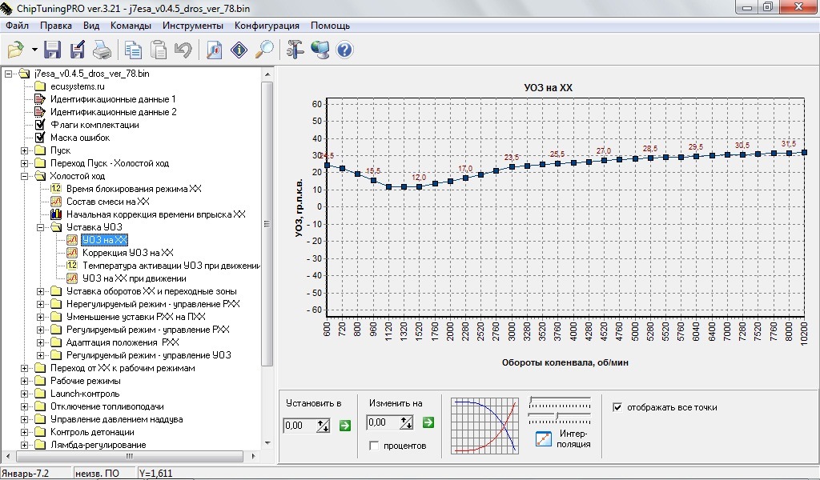Click the stepper arrows in 'Установить в' field

324,426
